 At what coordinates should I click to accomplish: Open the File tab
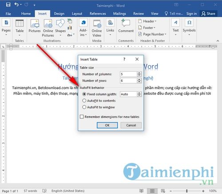8,14
